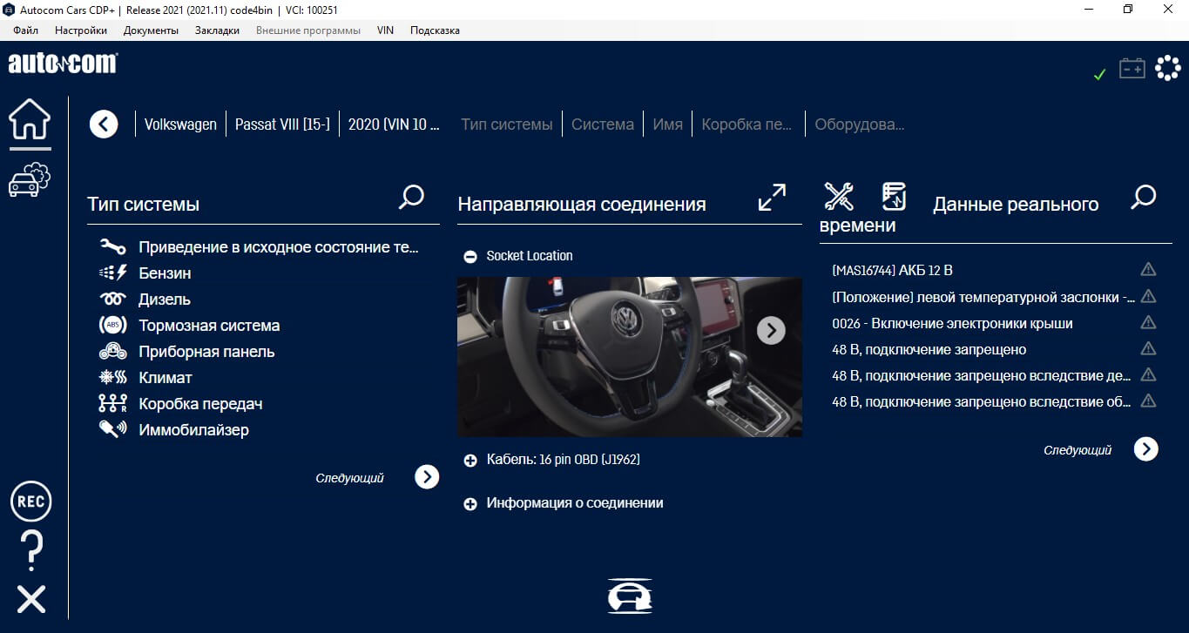Screen dimensions: 1189x633
Task: Click the battery voltage status icon
Action: (x=1132, y=68)
